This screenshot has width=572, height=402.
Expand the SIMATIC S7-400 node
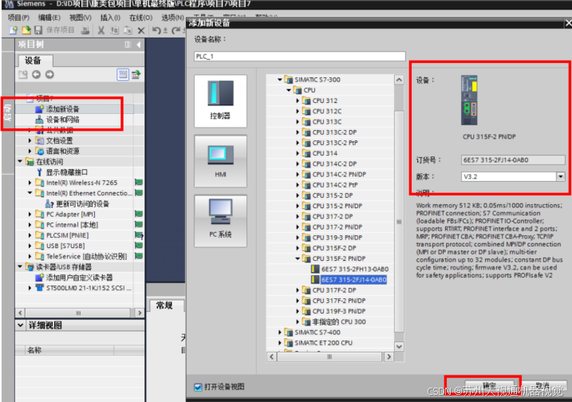click(x=280, y=333)
